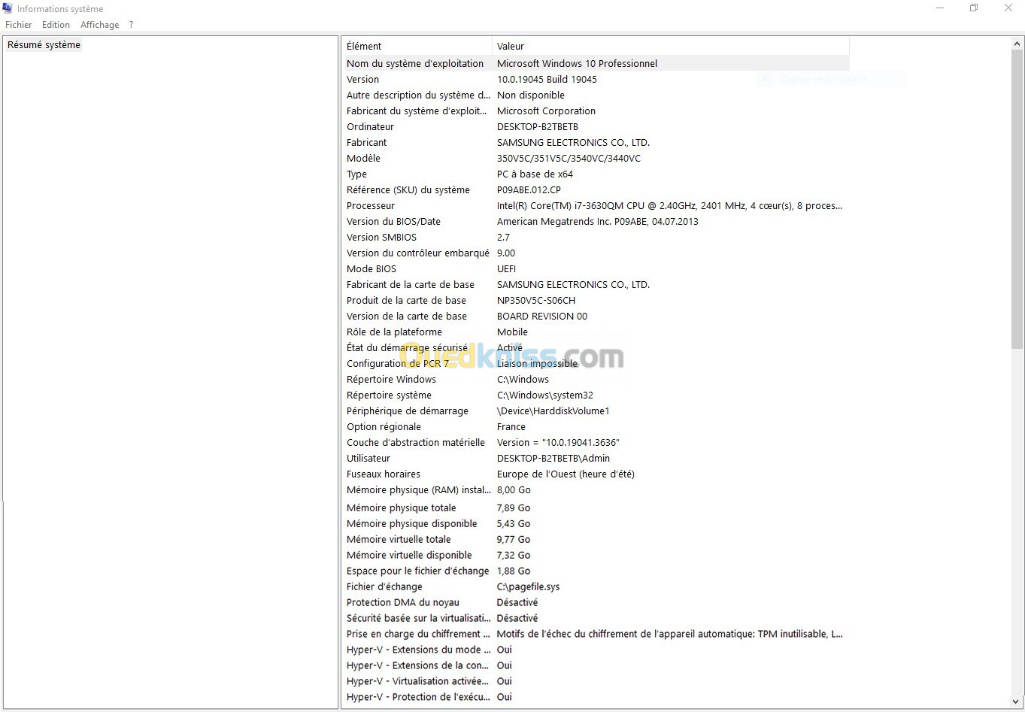Select Résumé système tree node
Screen dimensions: 1025x712
44,45
